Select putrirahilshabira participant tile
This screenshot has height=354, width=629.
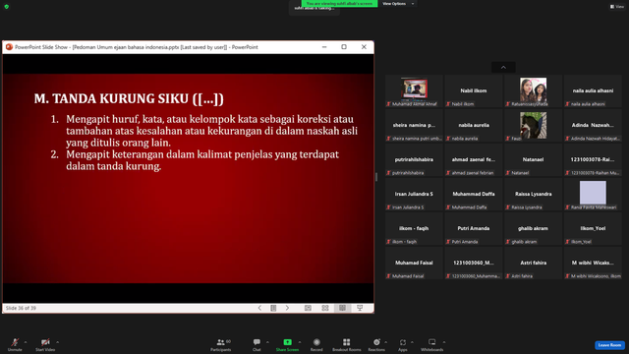coord(414,160)
